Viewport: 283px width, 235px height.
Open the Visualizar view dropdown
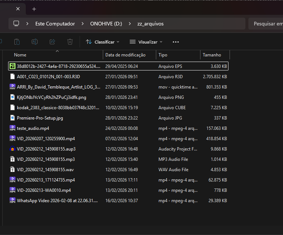(146, 42)
